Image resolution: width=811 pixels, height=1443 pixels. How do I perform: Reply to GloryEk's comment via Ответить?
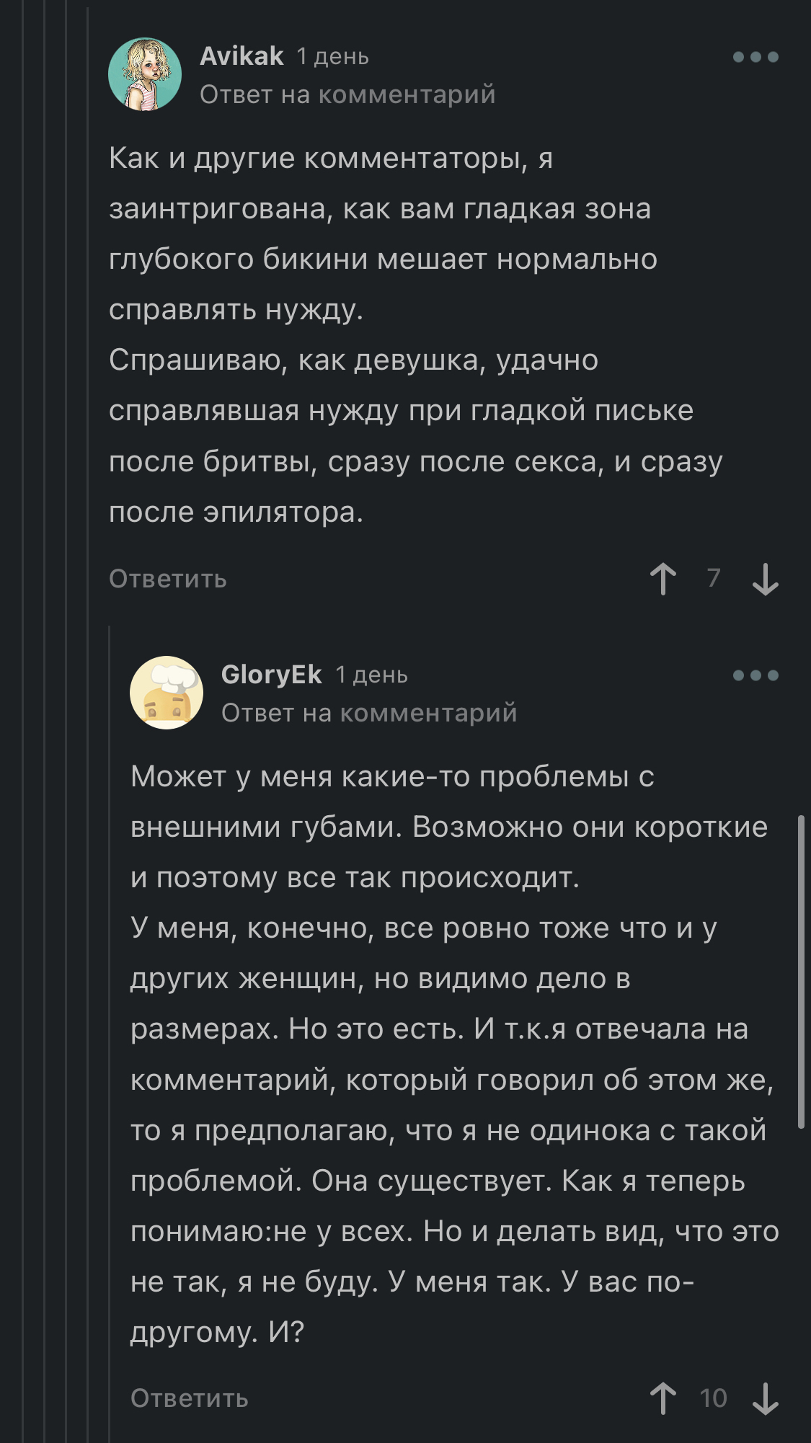coord(190,1398)
